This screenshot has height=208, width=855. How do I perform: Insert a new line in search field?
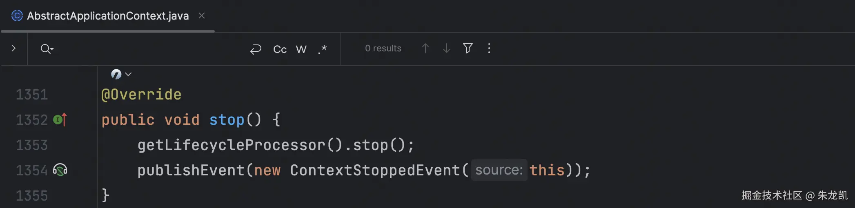click(256, 49)
